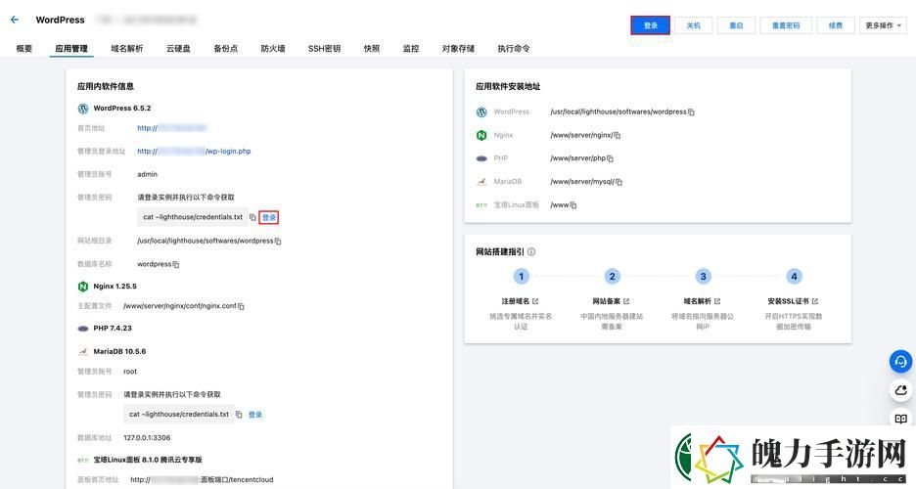The height and width of the screenshot is (489, 916).
Task: Click the WordPress 6.5.2 logo icon
Action: tap(83, 109)
